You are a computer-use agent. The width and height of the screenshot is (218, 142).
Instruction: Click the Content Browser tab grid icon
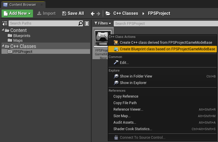5,5
